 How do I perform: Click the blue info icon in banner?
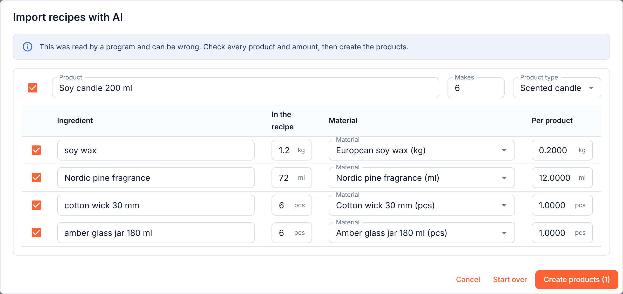tap(28, 47)
